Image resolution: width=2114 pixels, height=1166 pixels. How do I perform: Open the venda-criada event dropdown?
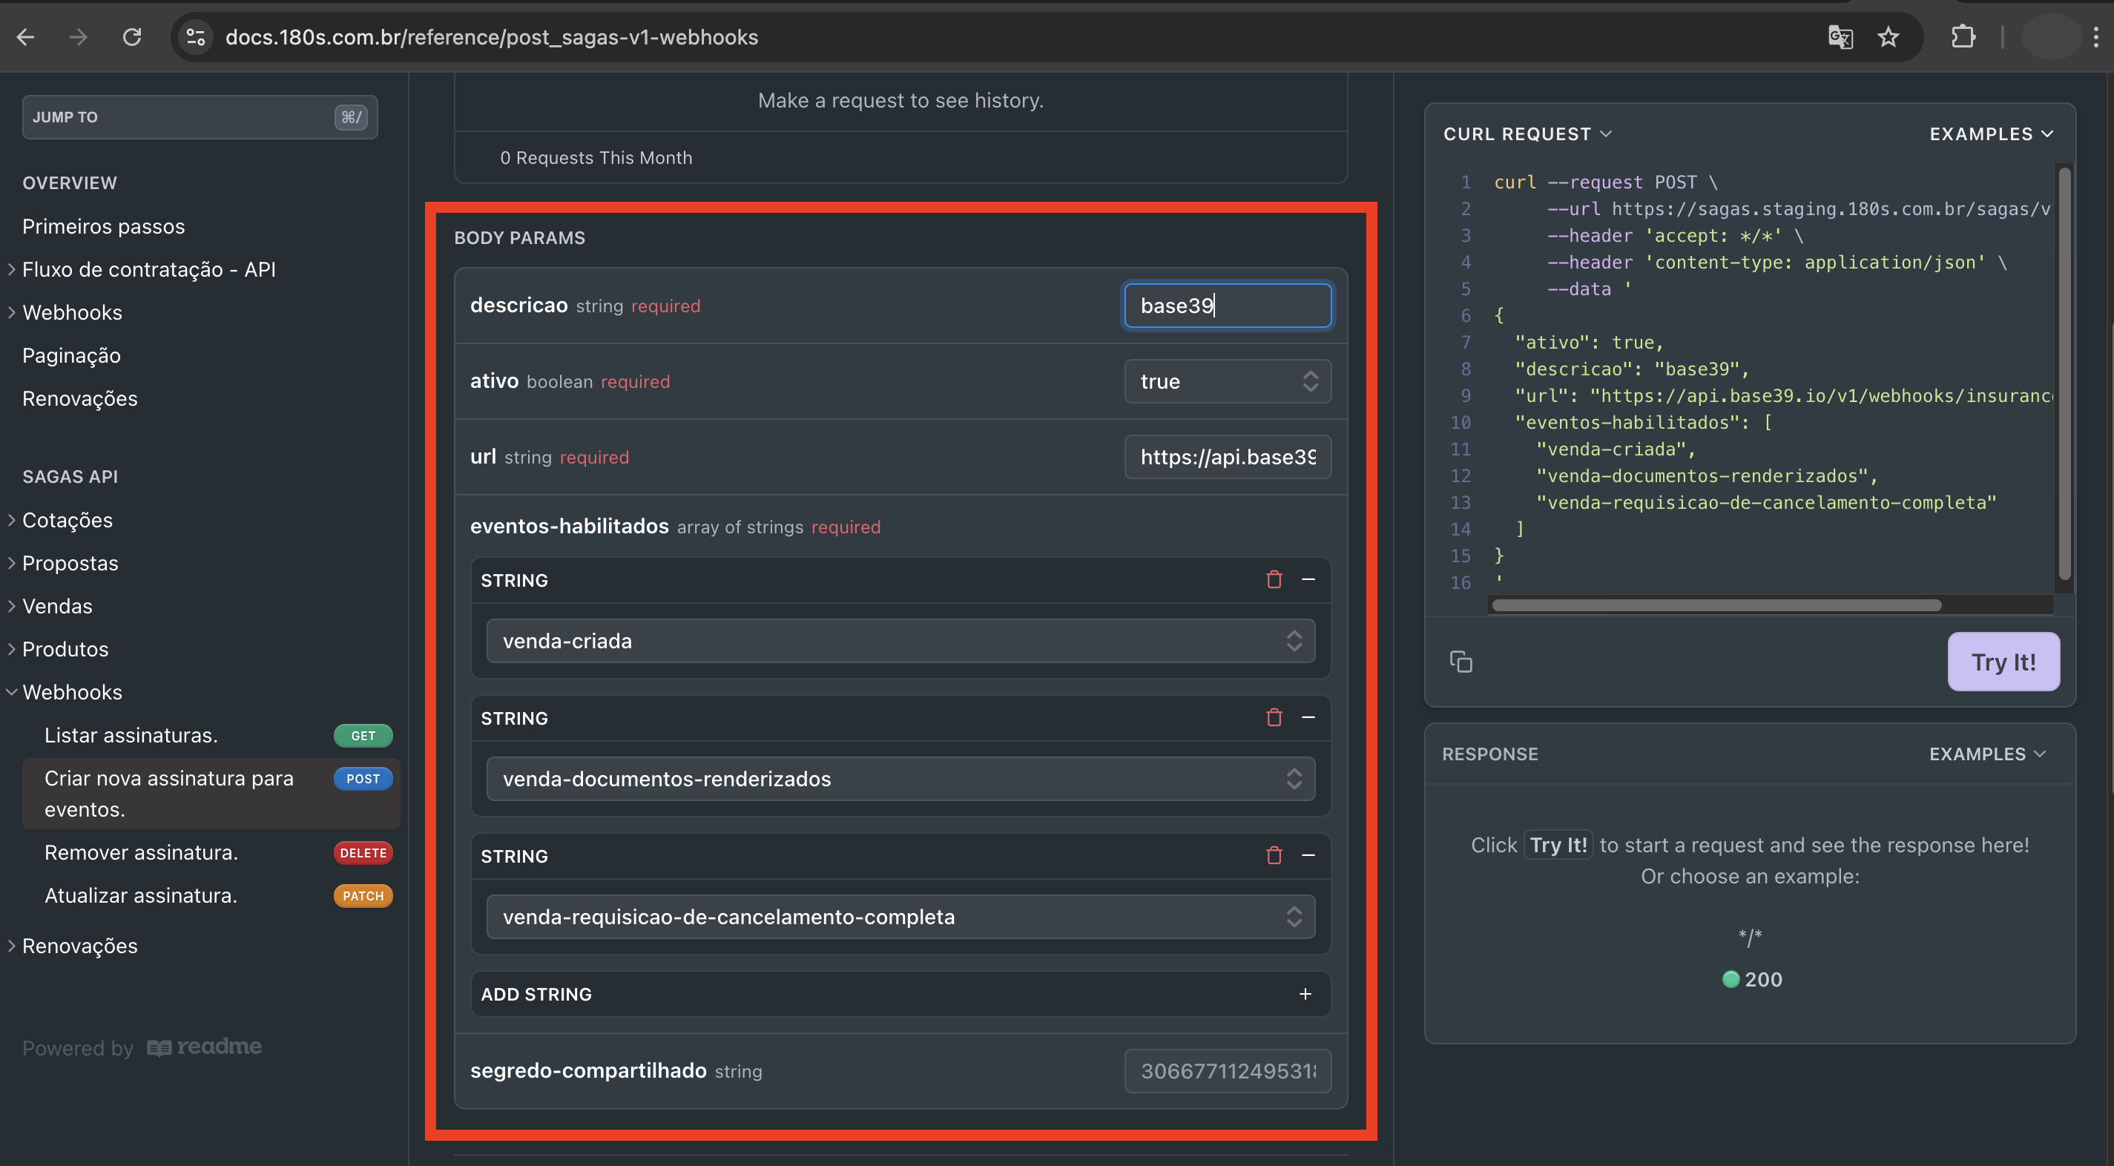click(x=900, y=641)
